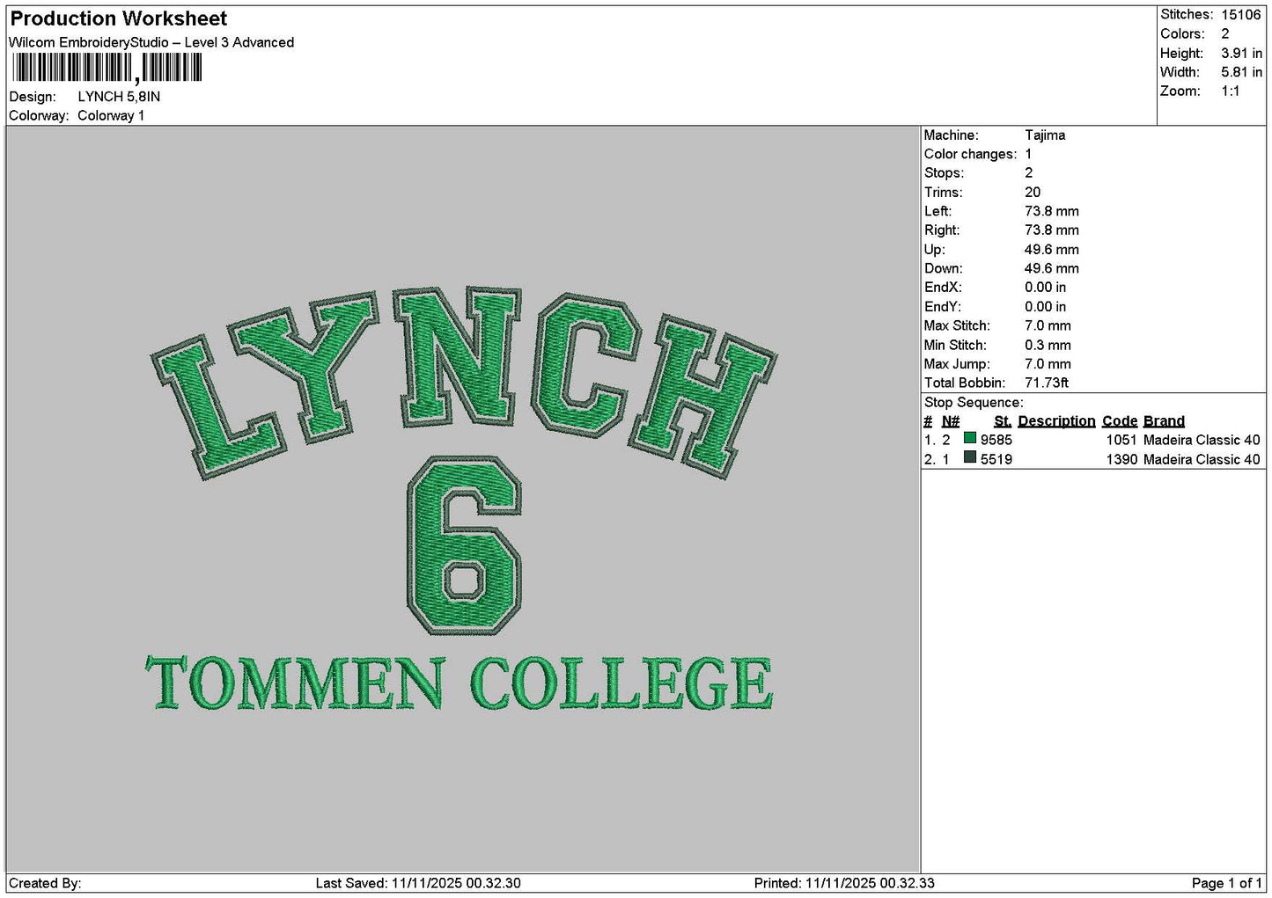This screenshot has width=1272, height=898.
Task: Click the Max Jump value 7.0 mm
Action: coord(1048,364)
